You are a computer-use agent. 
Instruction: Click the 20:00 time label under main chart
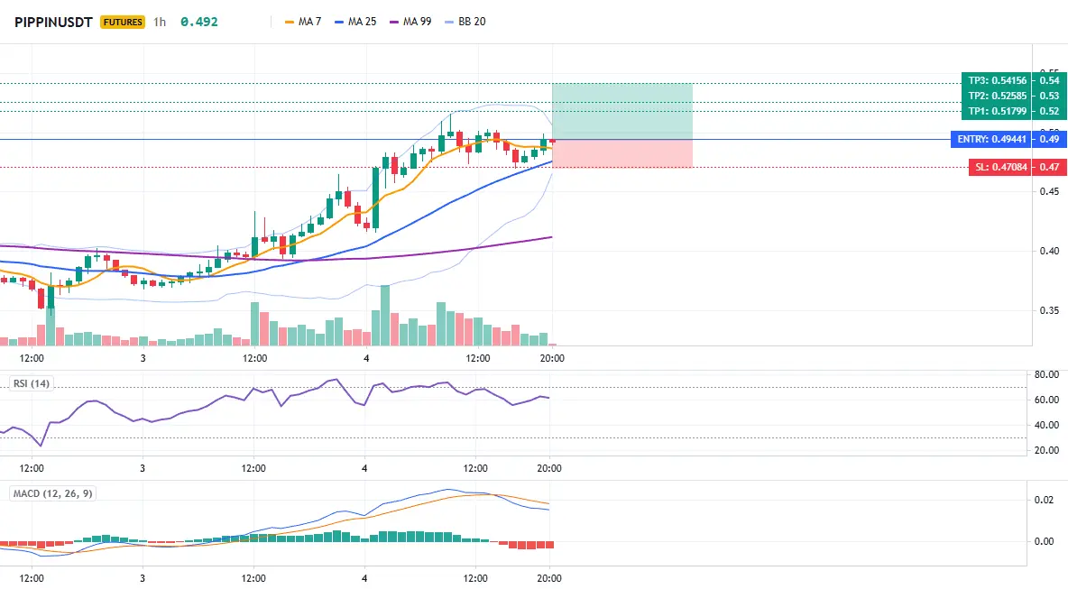click(552, 358)
